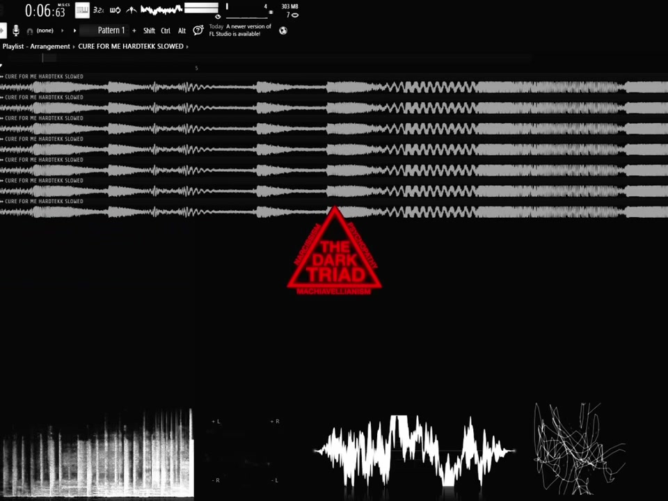Click the arrow-shaped icon left of the oscilloscope

coord(131,10)
